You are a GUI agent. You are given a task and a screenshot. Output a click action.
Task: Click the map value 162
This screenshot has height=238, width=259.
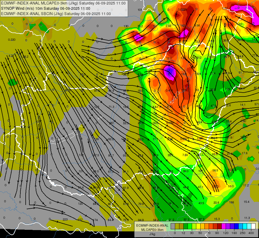[x=183, y=26]
